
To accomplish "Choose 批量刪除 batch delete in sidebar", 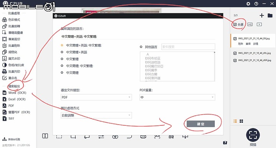I will (x=11, y=46).
